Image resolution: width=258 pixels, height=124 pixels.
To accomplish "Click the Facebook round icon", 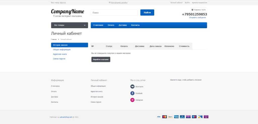I will coord(132,93).
